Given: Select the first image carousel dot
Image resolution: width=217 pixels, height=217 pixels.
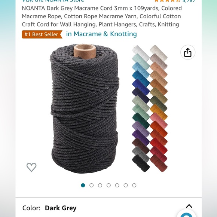Looking at the screenshot, I should [83, 185].
